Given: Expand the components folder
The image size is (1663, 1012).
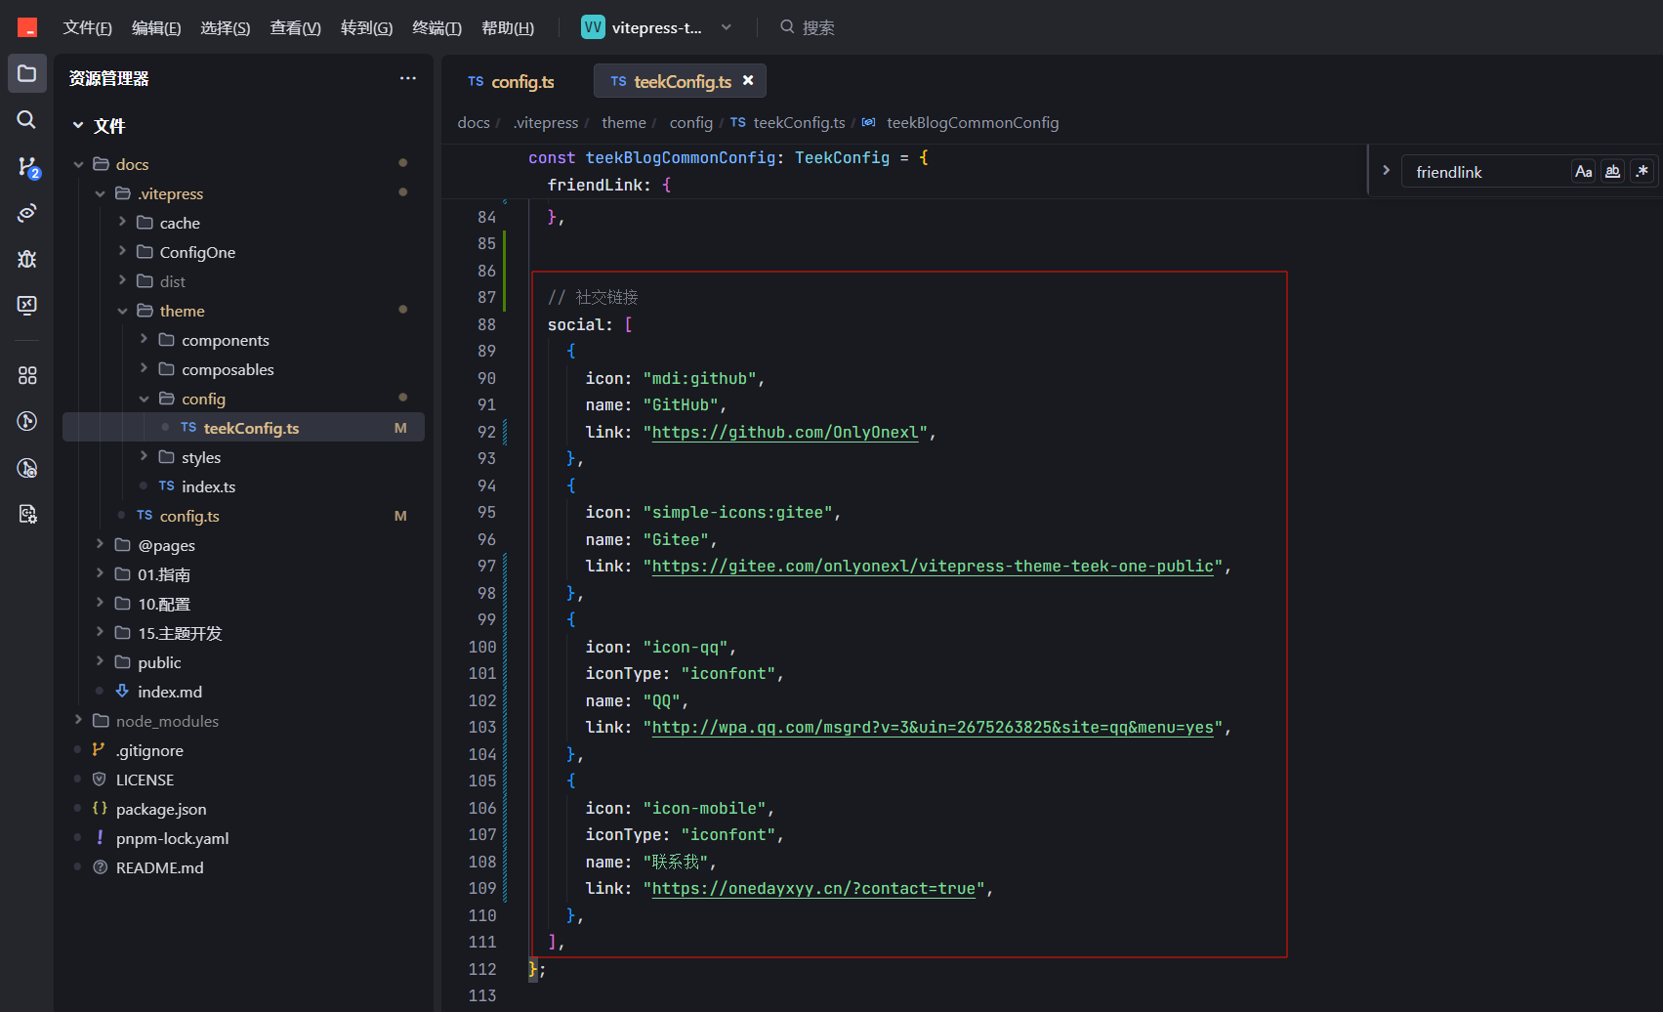Looking at the screenshot, I should pos(144,340).
